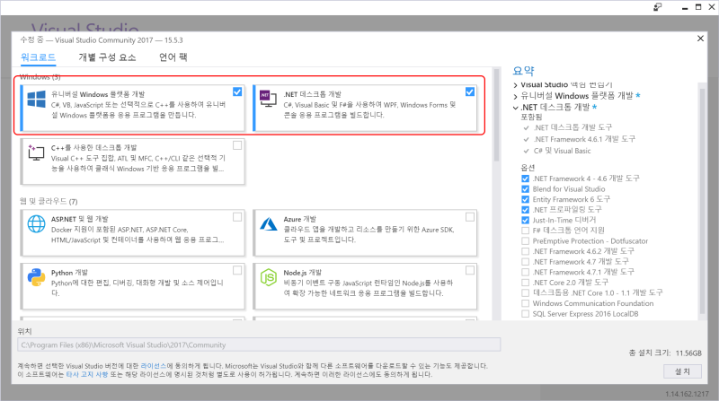
Task: Open the 라이선스 license link
Action: [154, 366]
